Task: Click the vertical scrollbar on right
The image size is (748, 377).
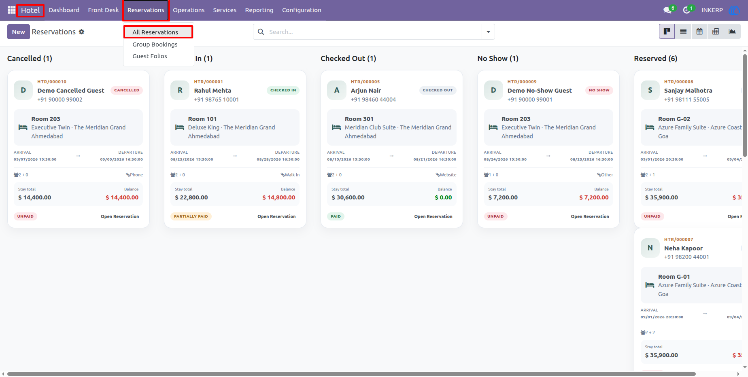Action: pos(745,105)
